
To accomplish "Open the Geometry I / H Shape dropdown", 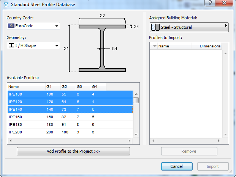I will click(x=33, y=45).
